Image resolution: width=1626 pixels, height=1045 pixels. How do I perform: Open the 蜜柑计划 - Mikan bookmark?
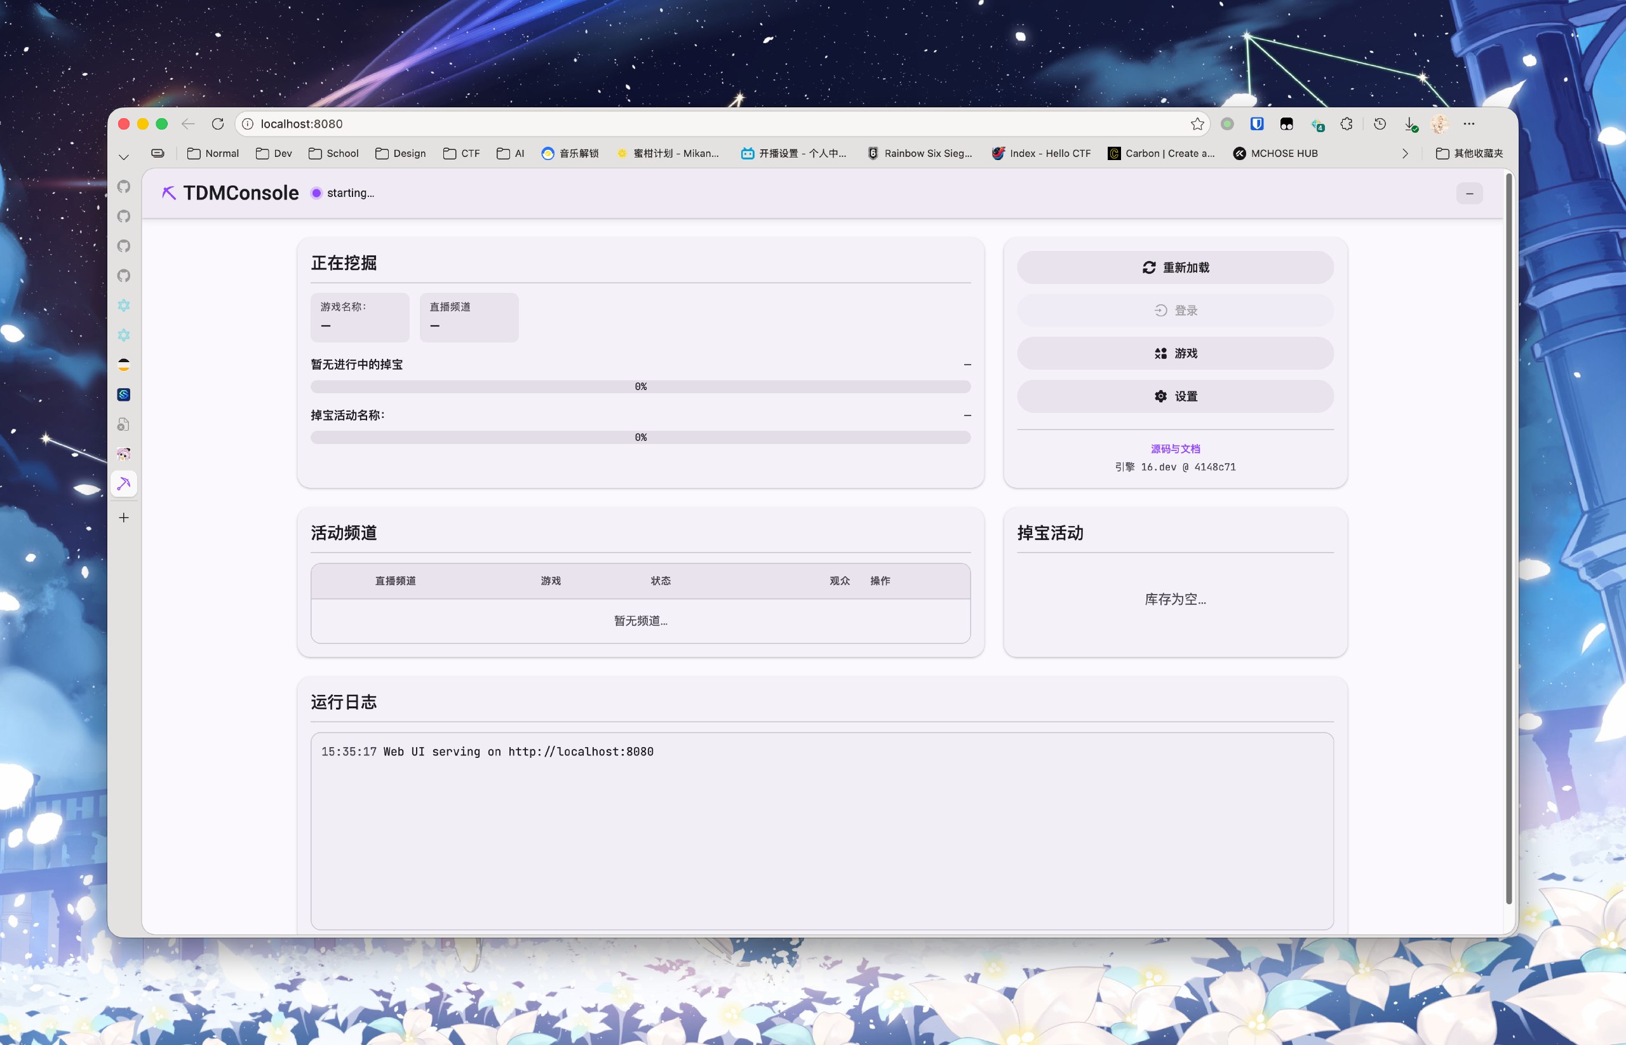[x=668, y=153]
